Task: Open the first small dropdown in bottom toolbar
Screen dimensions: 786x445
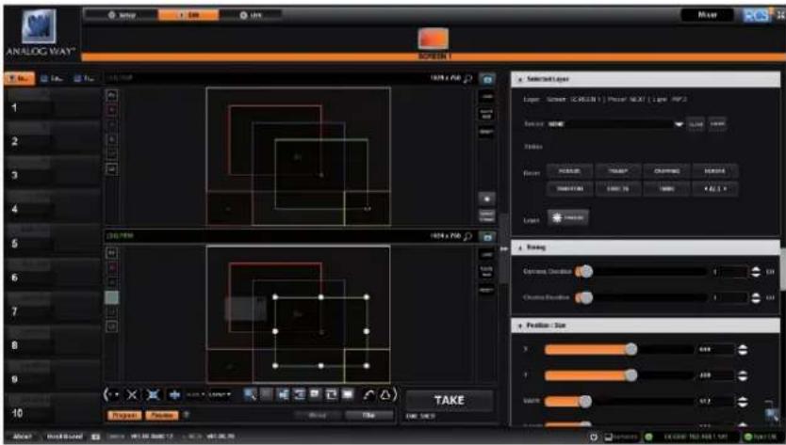Action: (196, 395)
